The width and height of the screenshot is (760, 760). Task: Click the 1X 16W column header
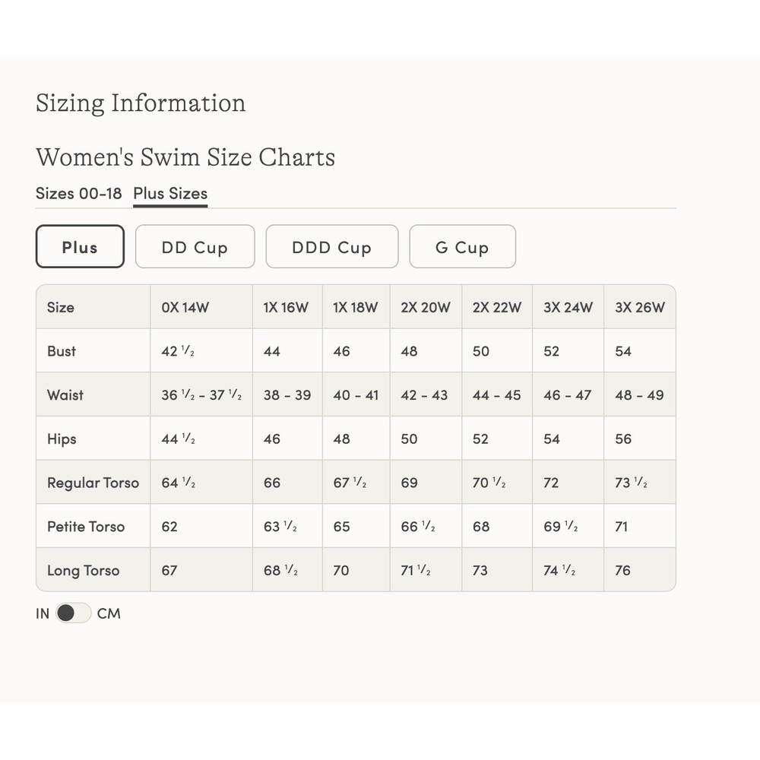(286, 307)
